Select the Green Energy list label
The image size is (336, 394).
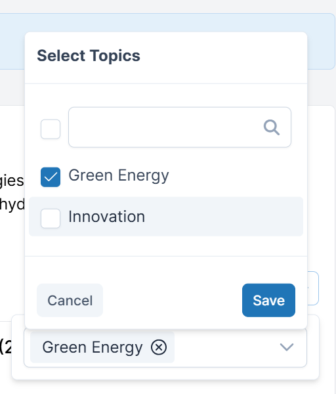[x=119, y=175]
